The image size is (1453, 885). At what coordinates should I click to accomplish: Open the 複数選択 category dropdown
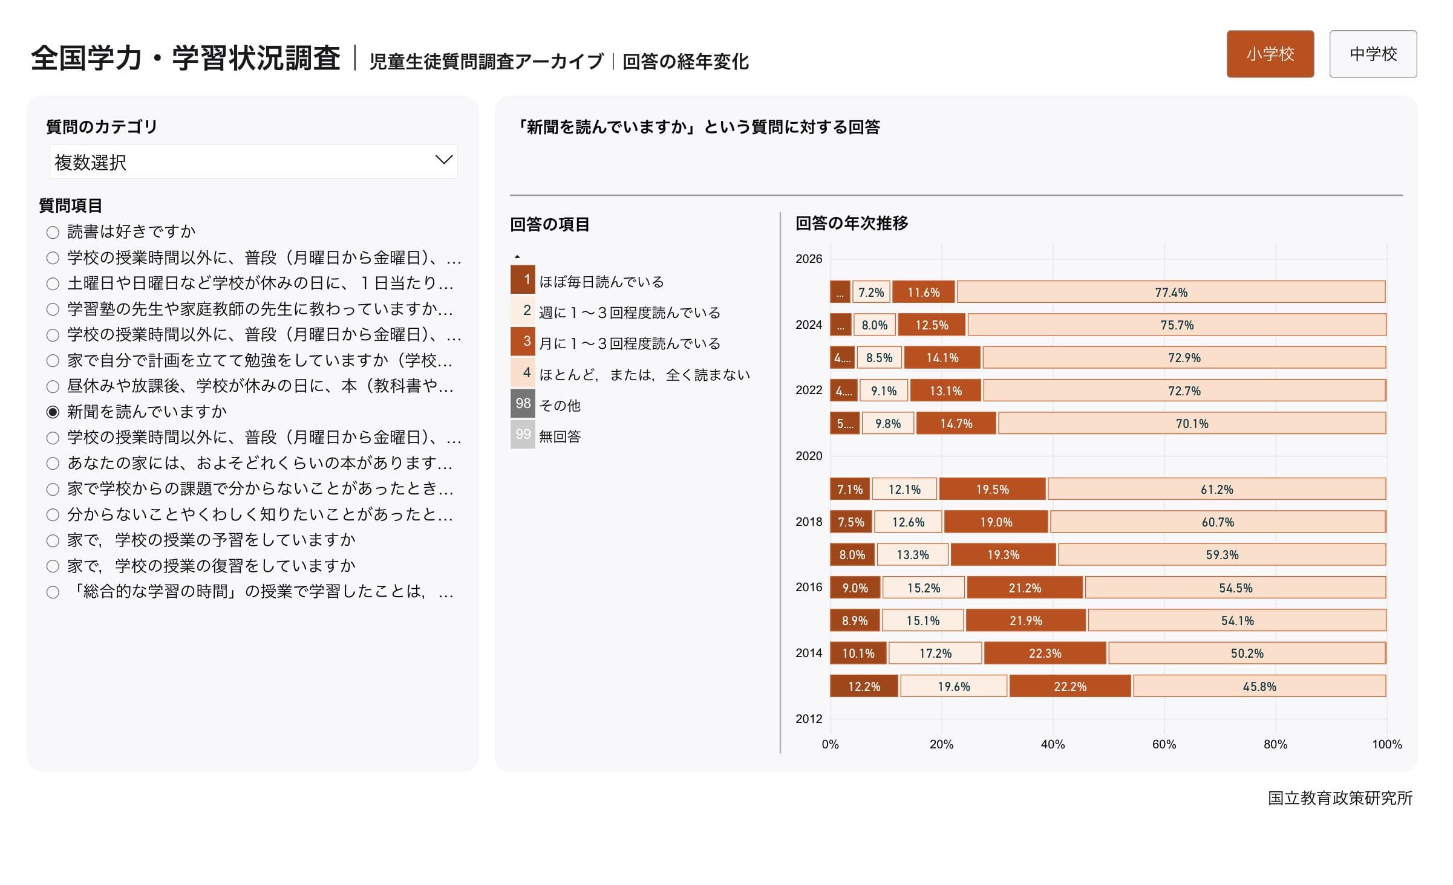tap(253, 161)
